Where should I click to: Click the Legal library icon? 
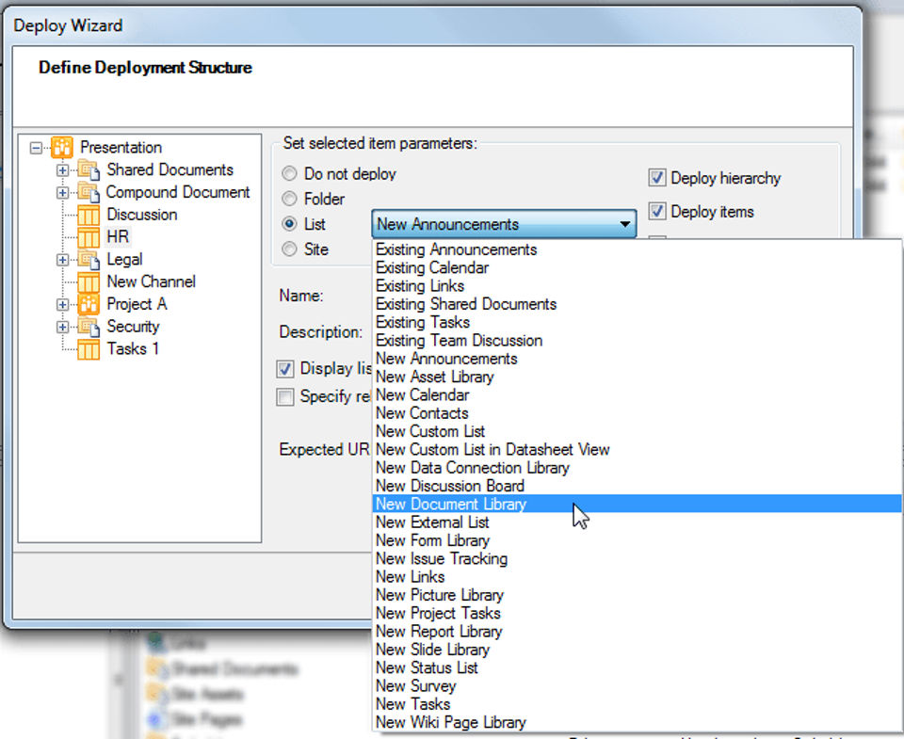89,260
